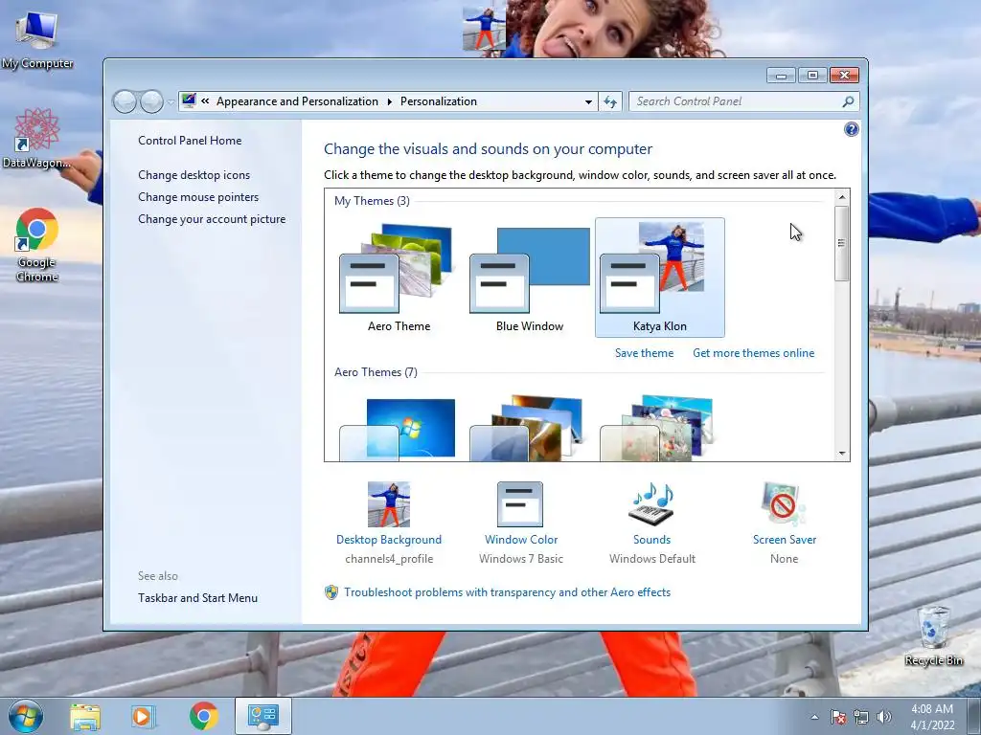Screen dimensions: 981x735
Task: Click the Personalization breadcrumb
Action: [x=439, y=101]
